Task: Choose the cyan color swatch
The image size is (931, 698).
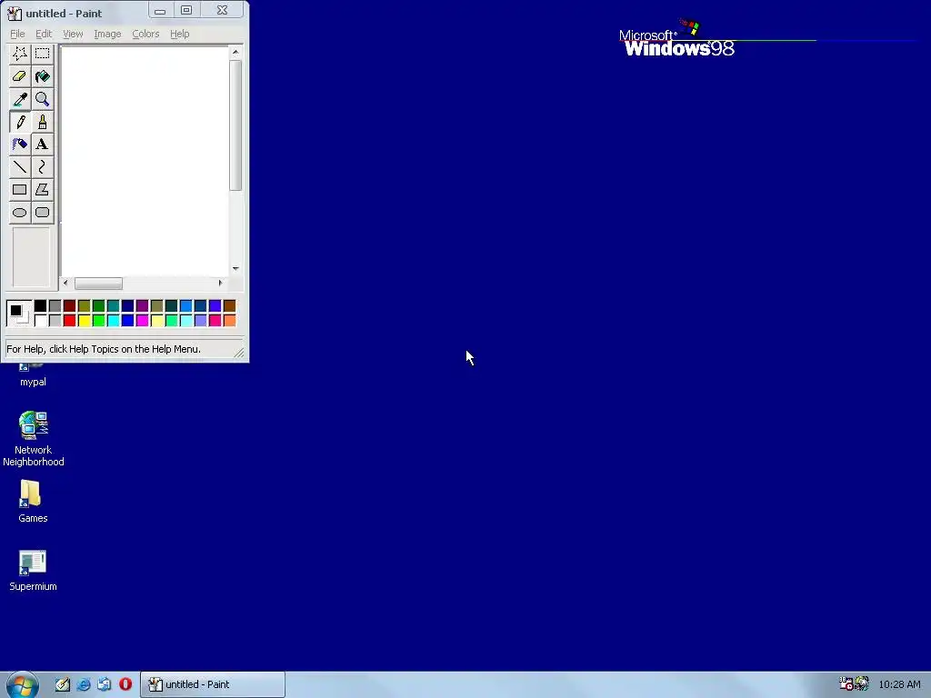Action: pyautogui.click(x=114, y=321)
